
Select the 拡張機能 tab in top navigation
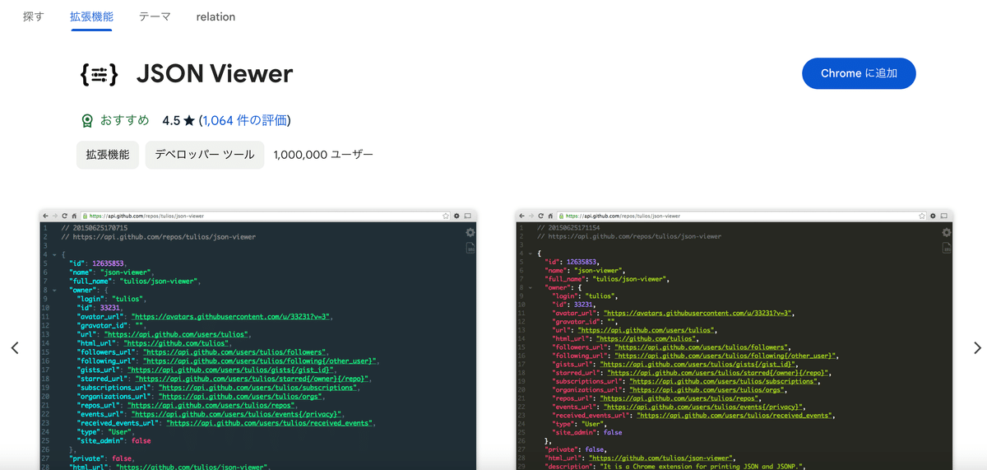coord(91,16)
